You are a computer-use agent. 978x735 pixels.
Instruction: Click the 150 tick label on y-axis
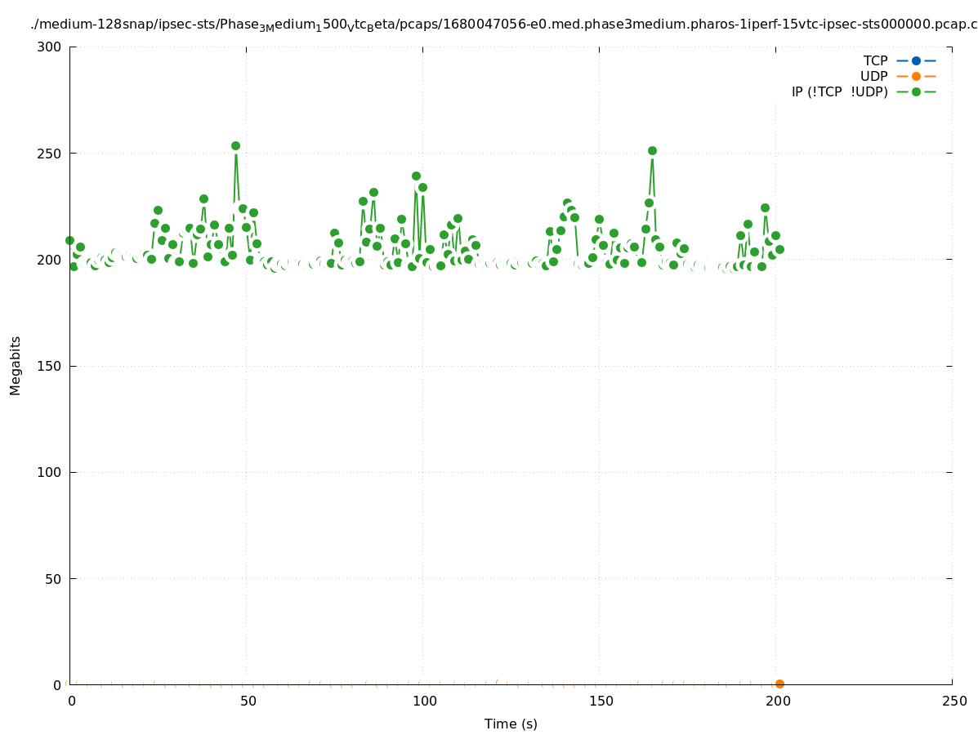[48, 366]
